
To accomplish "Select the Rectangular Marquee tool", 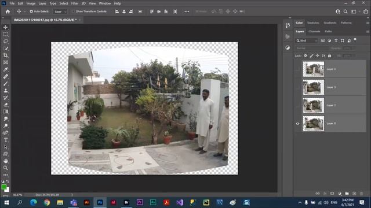I will 5,34.
